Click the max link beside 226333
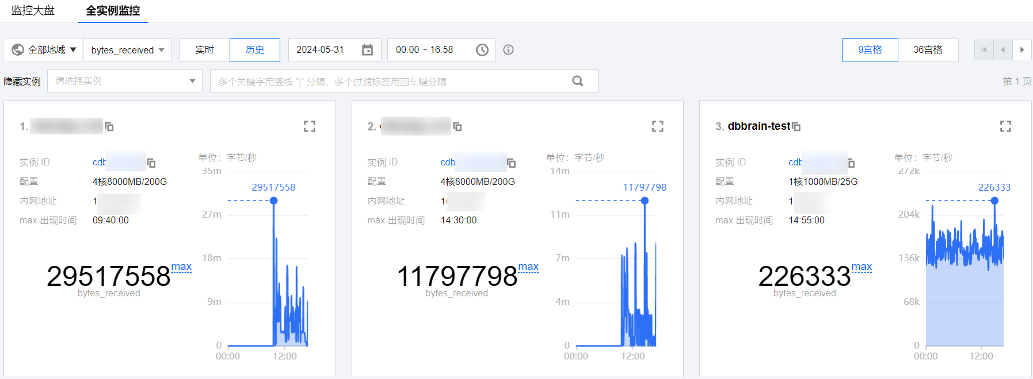 [862, 267]
